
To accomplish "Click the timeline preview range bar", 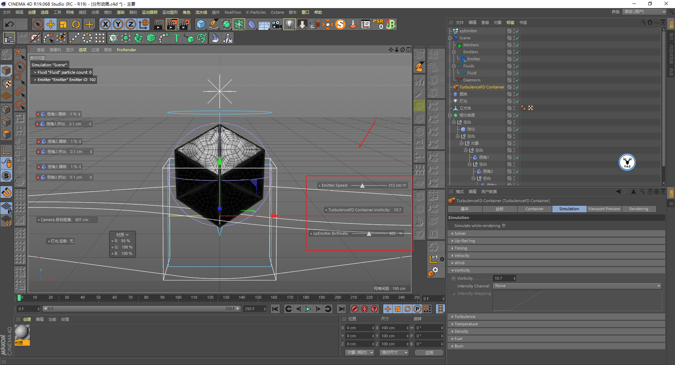I will pyautogui.click(x=141, y=309).
